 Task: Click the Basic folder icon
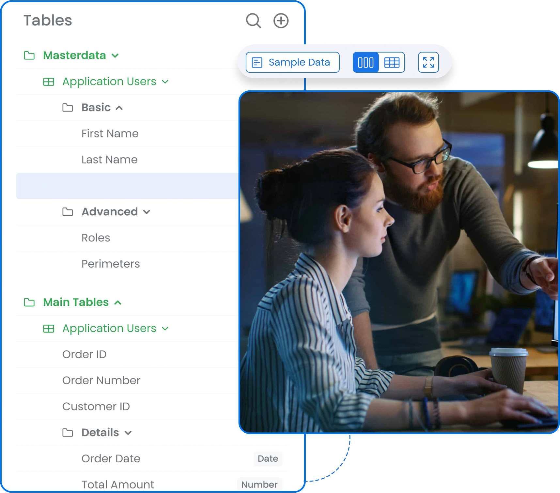point(68,107)
